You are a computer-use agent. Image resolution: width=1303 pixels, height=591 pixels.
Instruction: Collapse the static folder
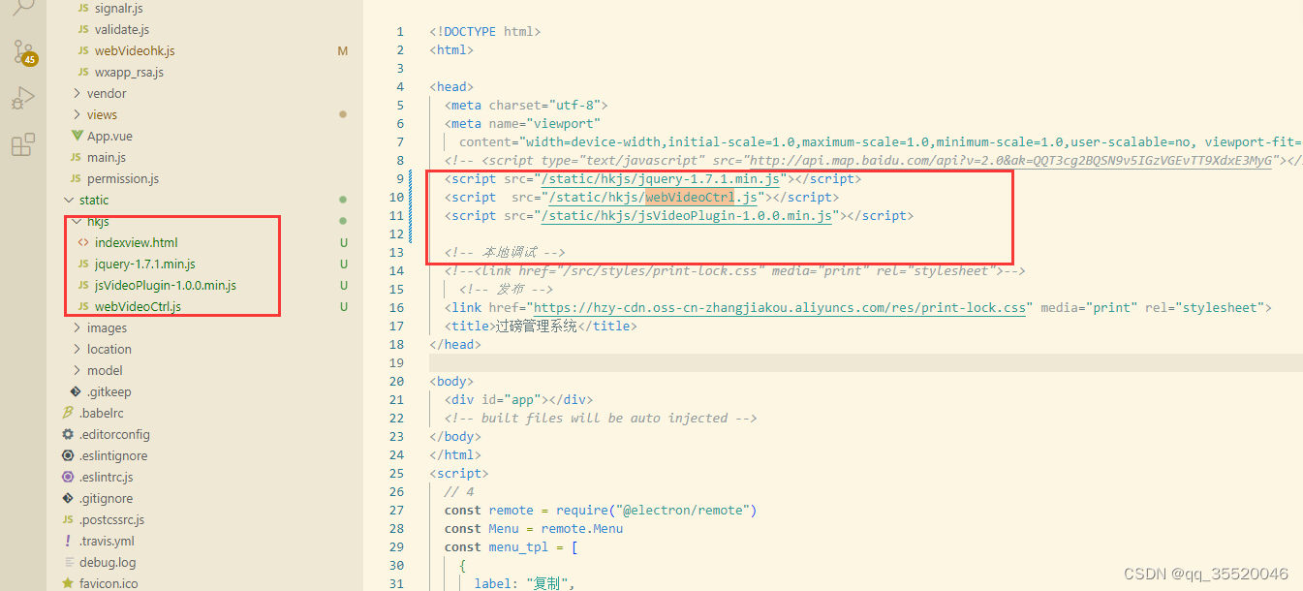[x=94, y=200]
